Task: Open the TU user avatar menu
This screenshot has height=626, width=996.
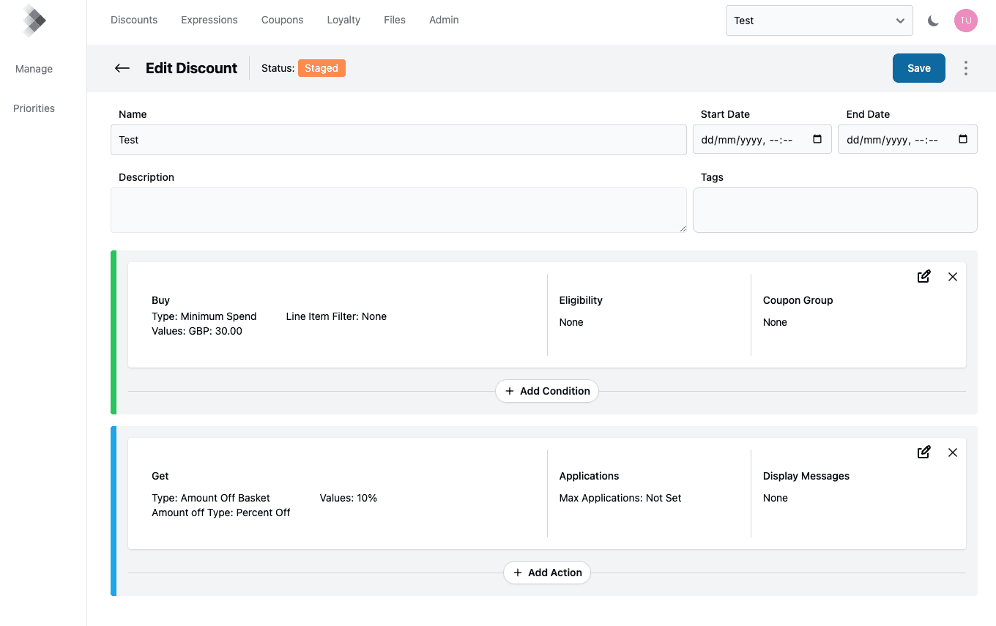Action: tap(965, 21)
